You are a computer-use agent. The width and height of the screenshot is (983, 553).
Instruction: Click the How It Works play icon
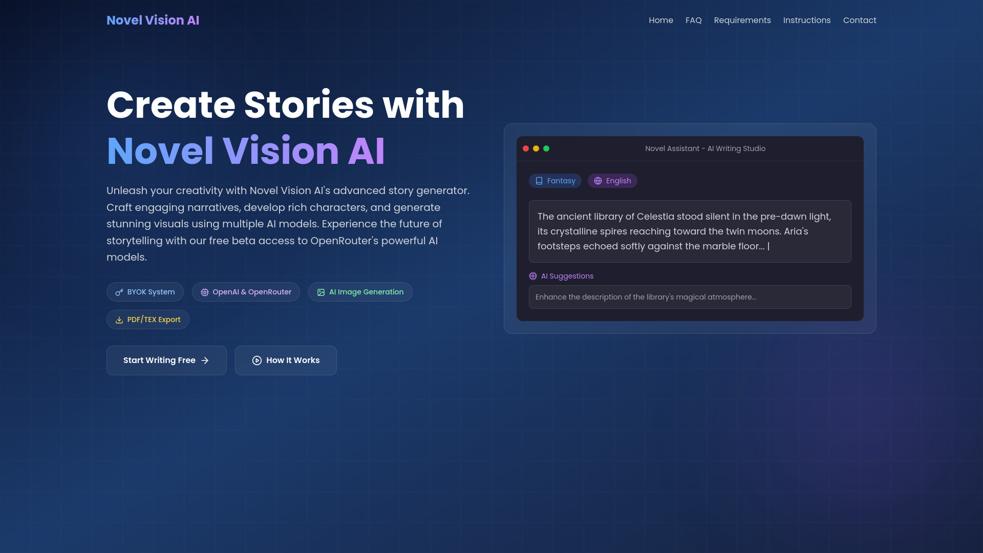coord(257,360)
